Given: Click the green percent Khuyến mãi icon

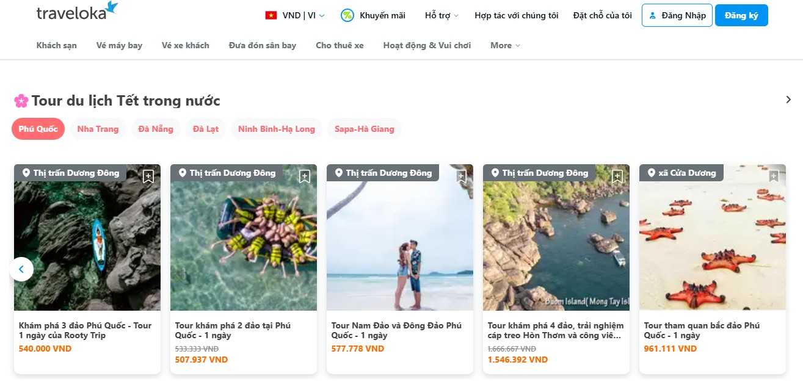Looking at the screenshot, I should click(347, 15).
